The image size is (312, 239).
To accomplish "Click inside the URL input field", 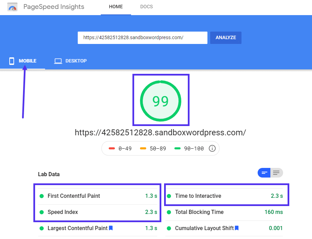I will point(142,38).
